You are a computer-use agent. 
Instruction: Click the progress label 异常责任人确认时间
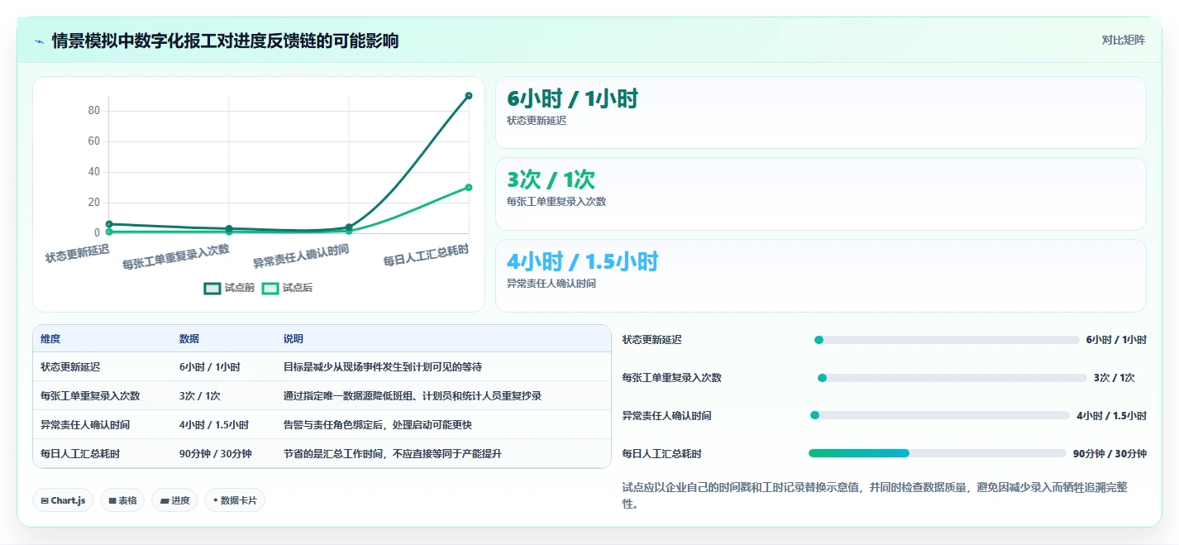666,415
